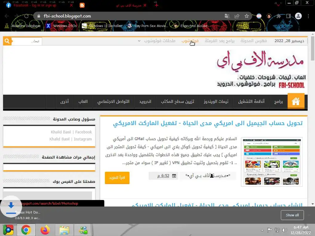Click the scrollbar down arrow
Screen dimensions: 315x236
[313, 204]
